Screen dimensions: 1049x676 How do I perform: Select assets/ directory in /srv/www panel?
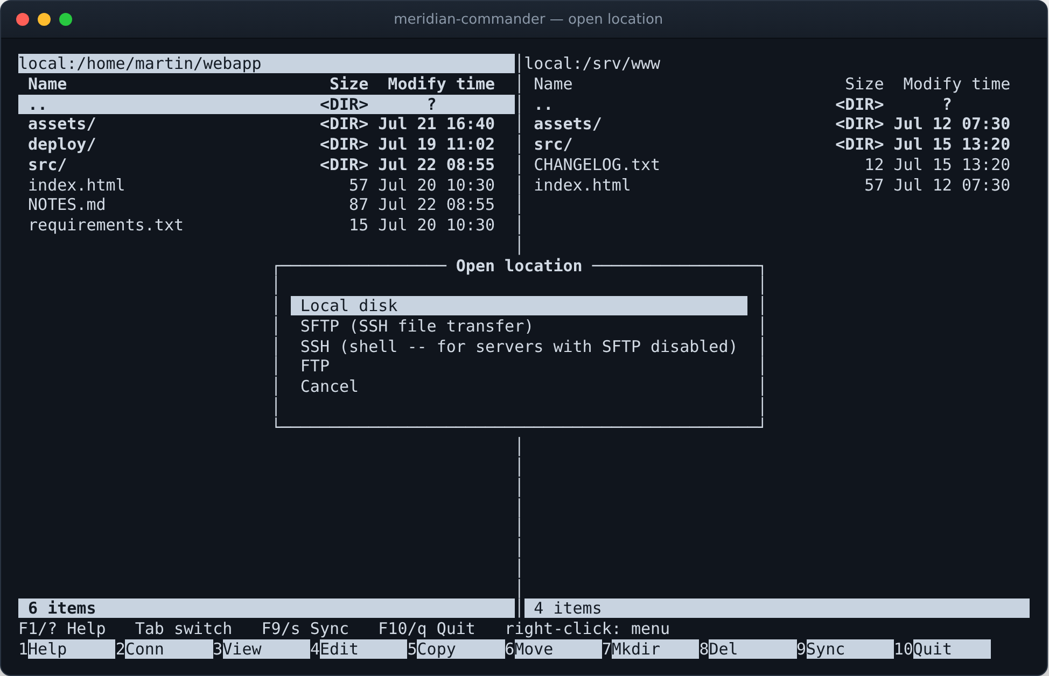pos(777,124)
